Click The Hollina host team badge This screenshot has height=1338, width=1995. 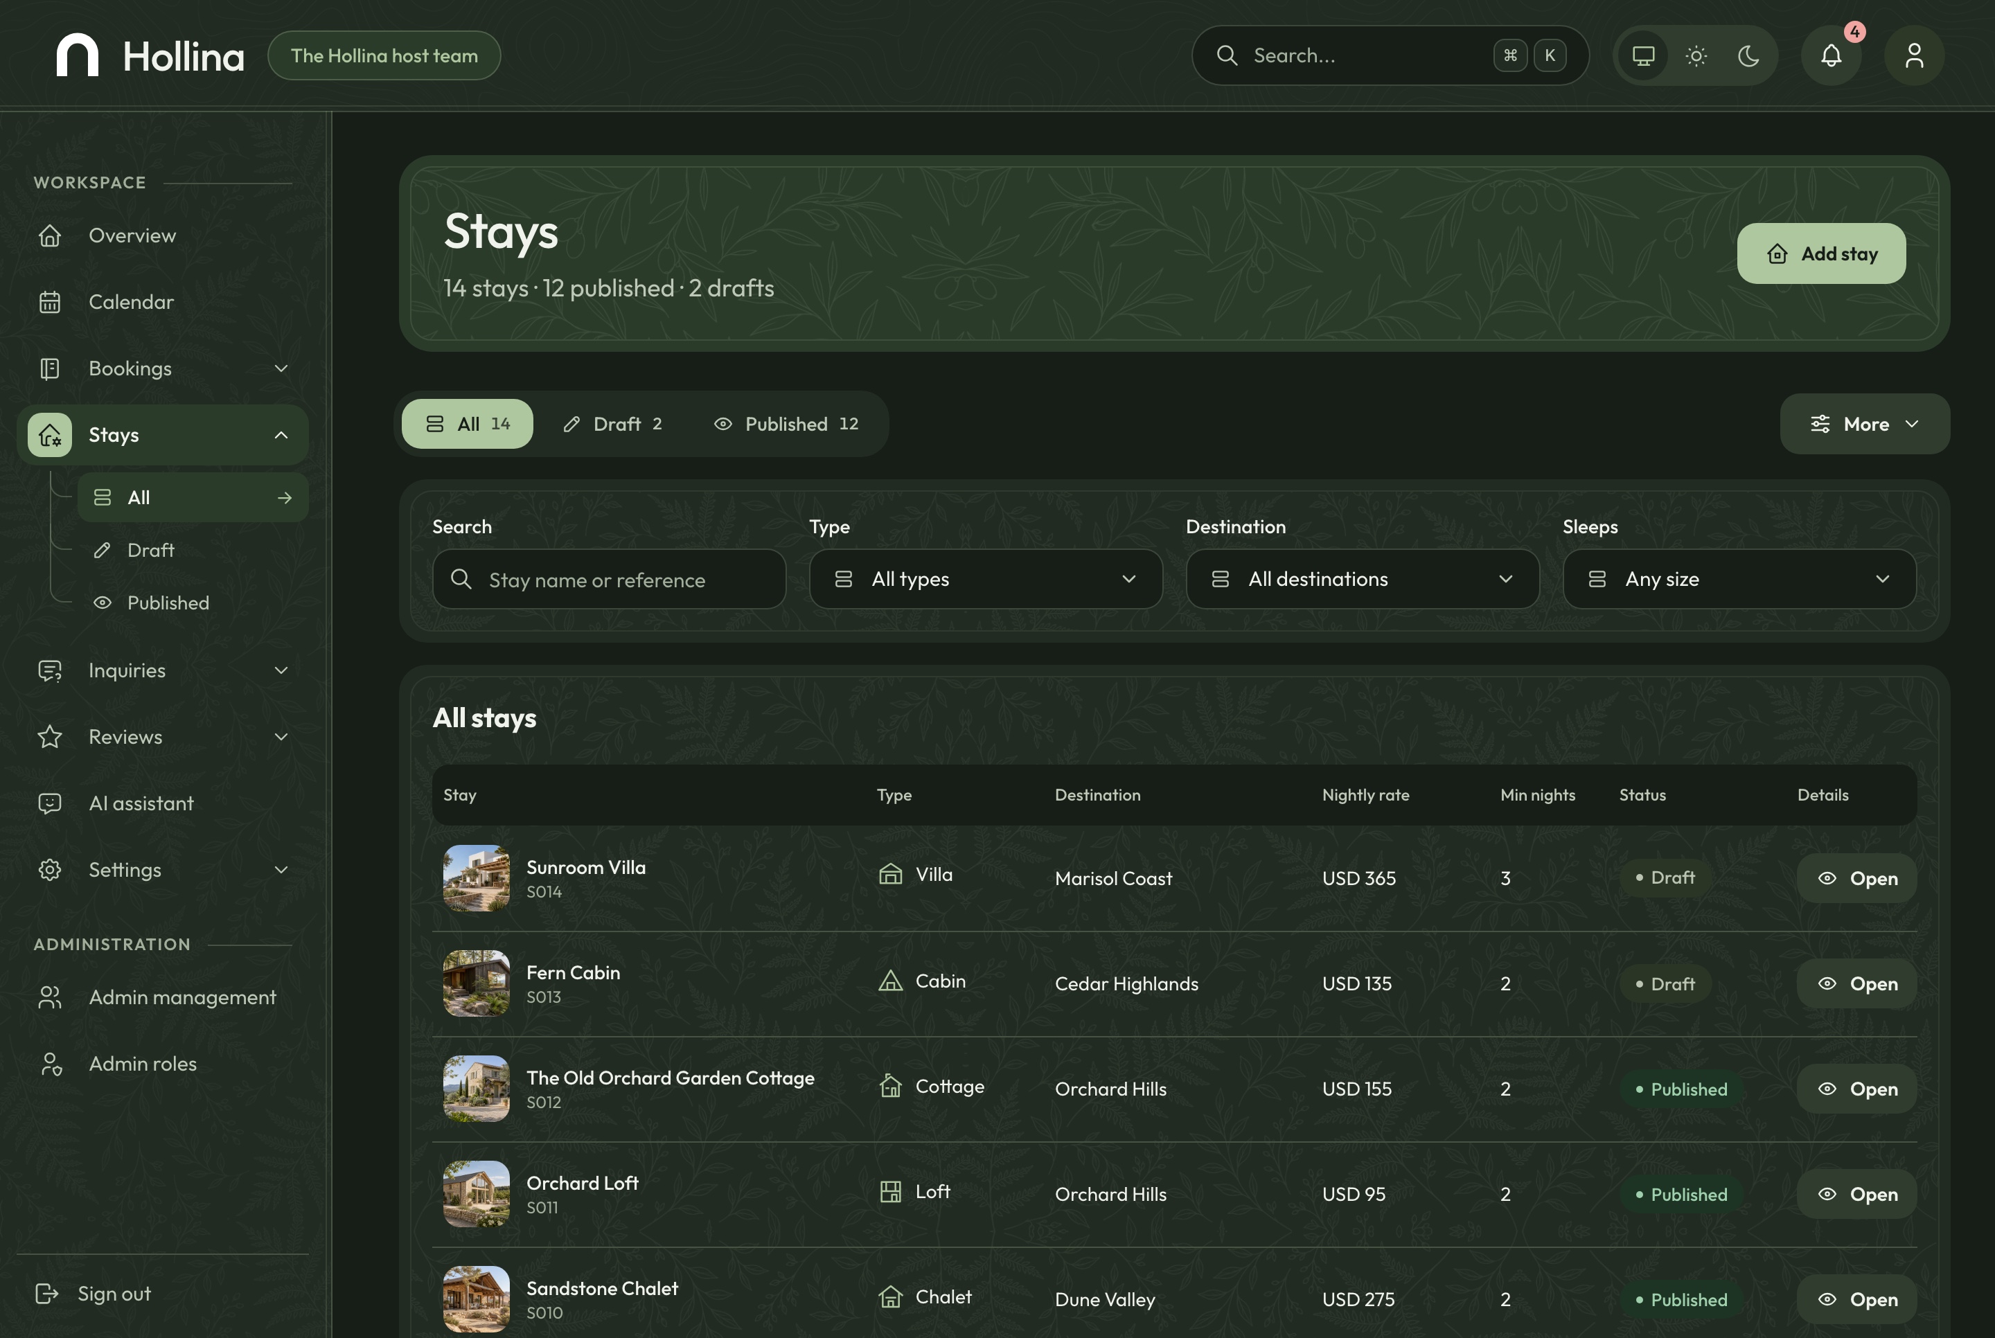(x=384, y=55)
